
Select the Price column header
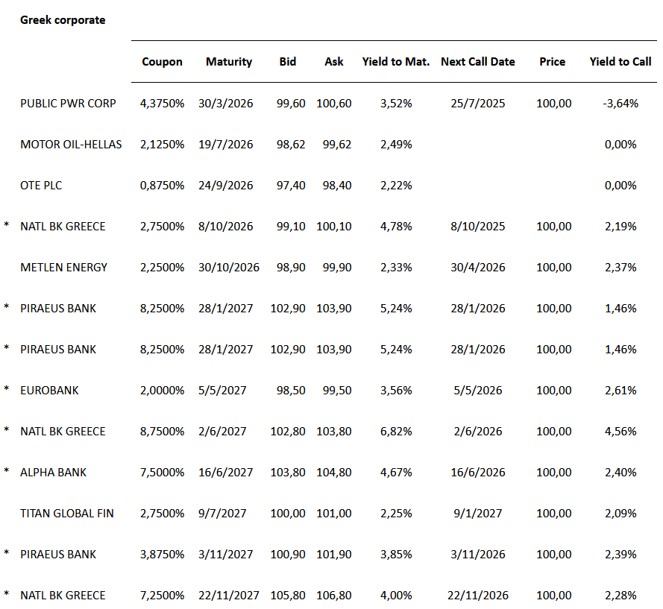[x=553, y=62]
